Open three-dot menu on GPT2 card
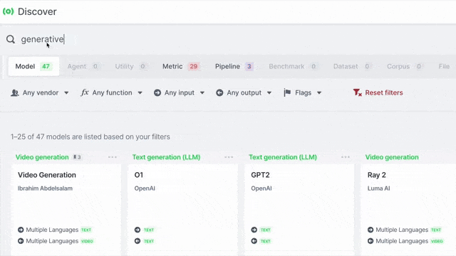This screenshot has height=256, width=456. point(346,157)
